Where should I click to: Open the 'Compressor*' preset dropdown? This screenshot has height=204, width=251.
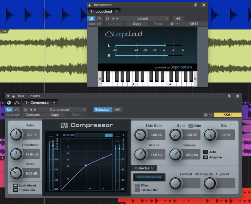click(x=62, y=110)
